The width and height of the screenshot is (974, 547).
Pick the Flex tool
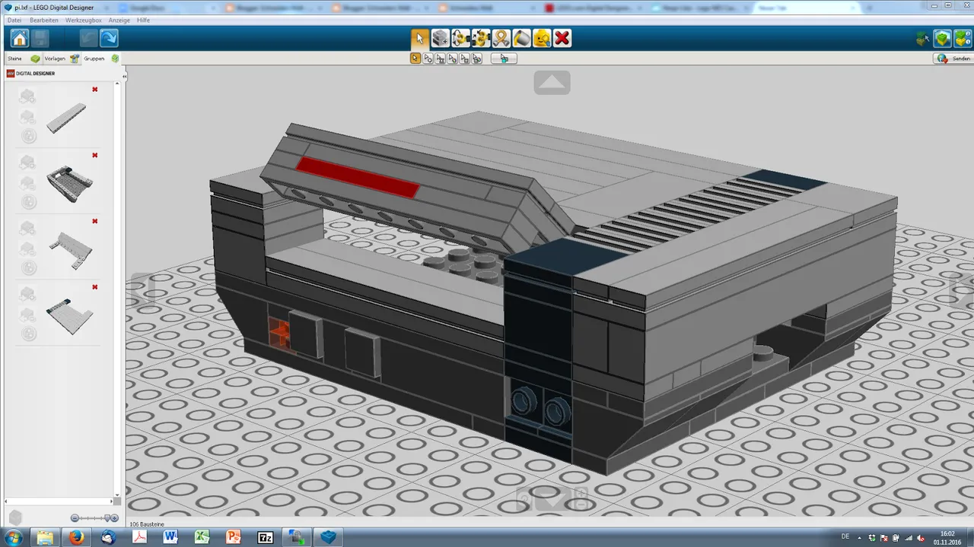click(x=501, y=38)
